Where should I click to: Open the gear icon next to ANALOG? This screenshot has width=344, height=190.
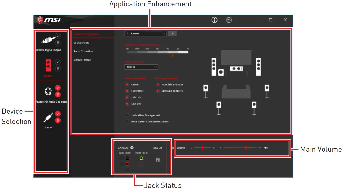coord(132,148)
